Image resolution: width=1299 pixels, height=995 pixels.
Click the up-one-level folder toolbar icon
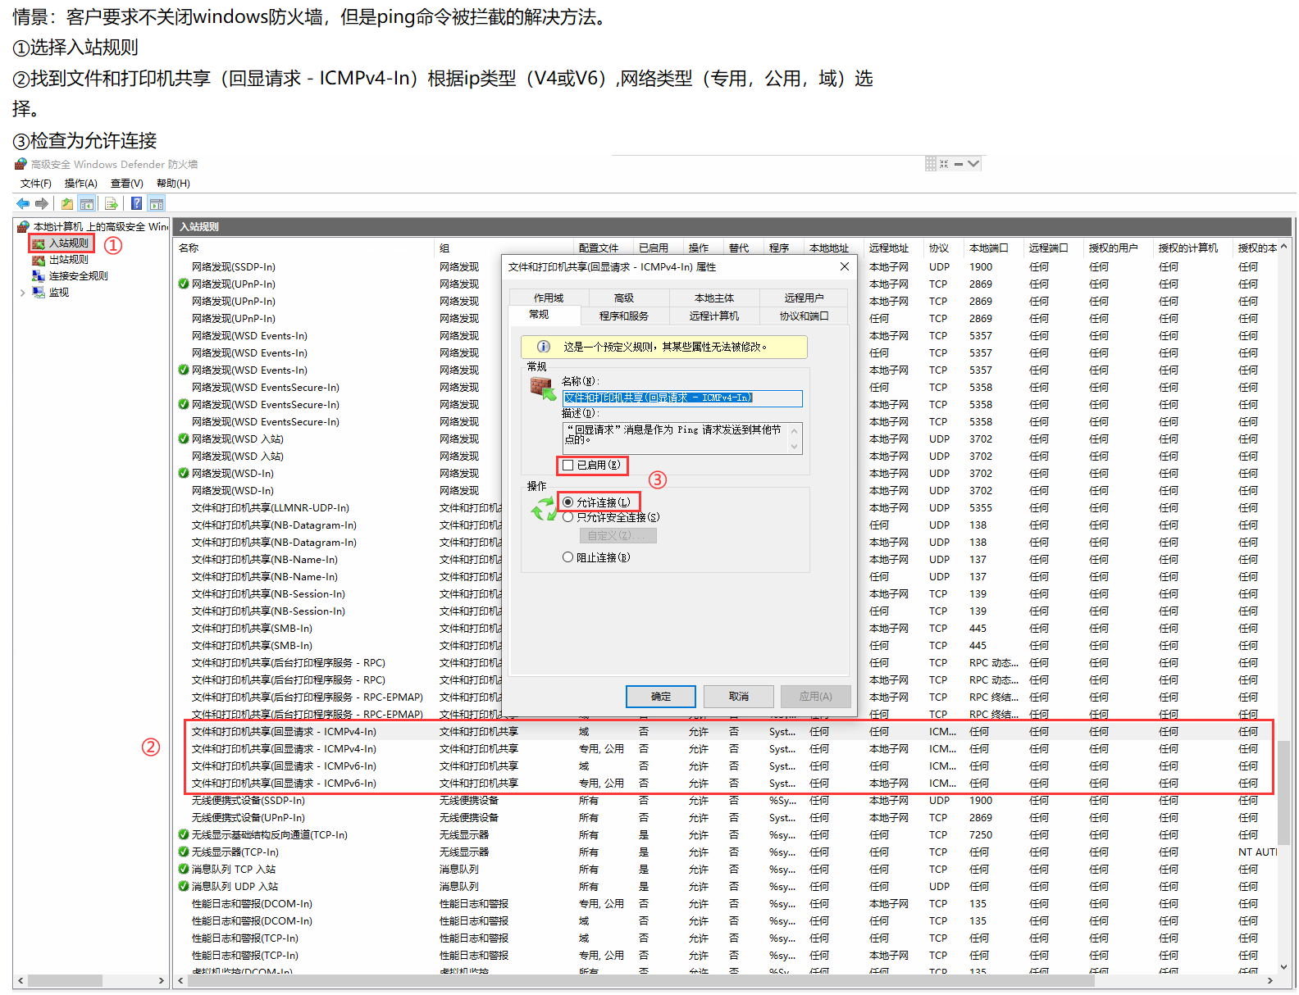(67, 203)
